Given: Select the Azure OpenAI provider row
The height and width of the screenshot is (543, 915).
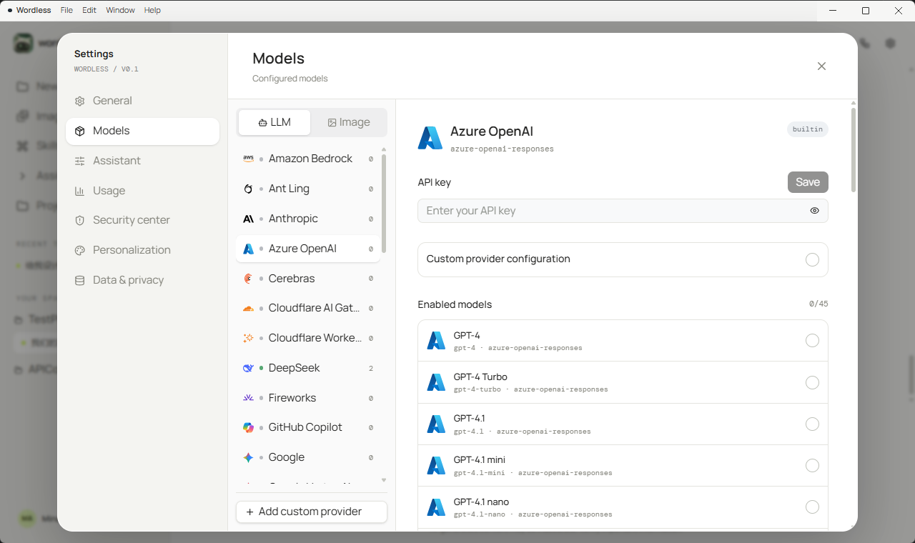Looking at the screenshot, I should (308, 249).
